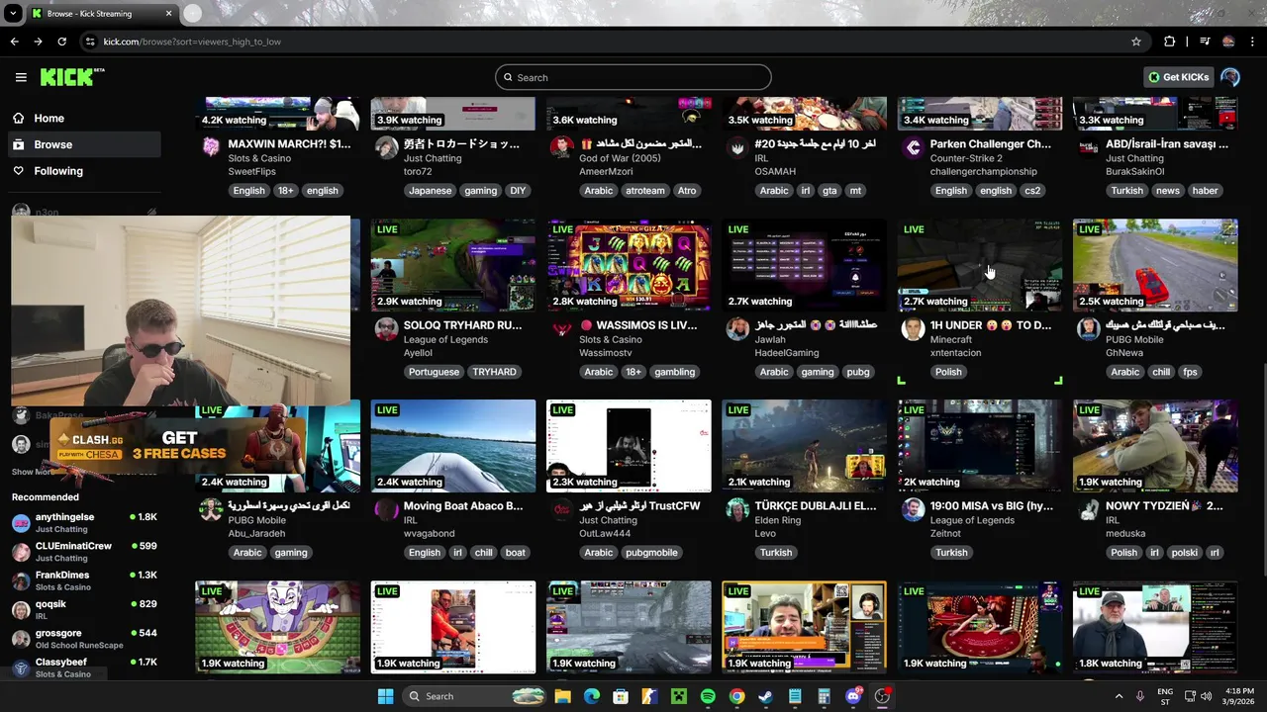Expand the system tray hidden icons
Image resolution: width=1267 pixels, height=712 pixels.
[x=1119, y=696]
